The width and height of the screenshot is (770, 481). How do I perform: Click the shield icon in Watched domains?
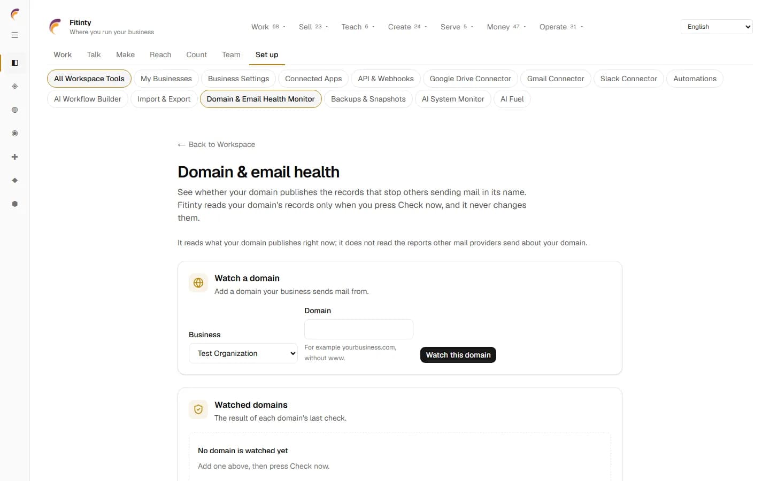(198, 409)
